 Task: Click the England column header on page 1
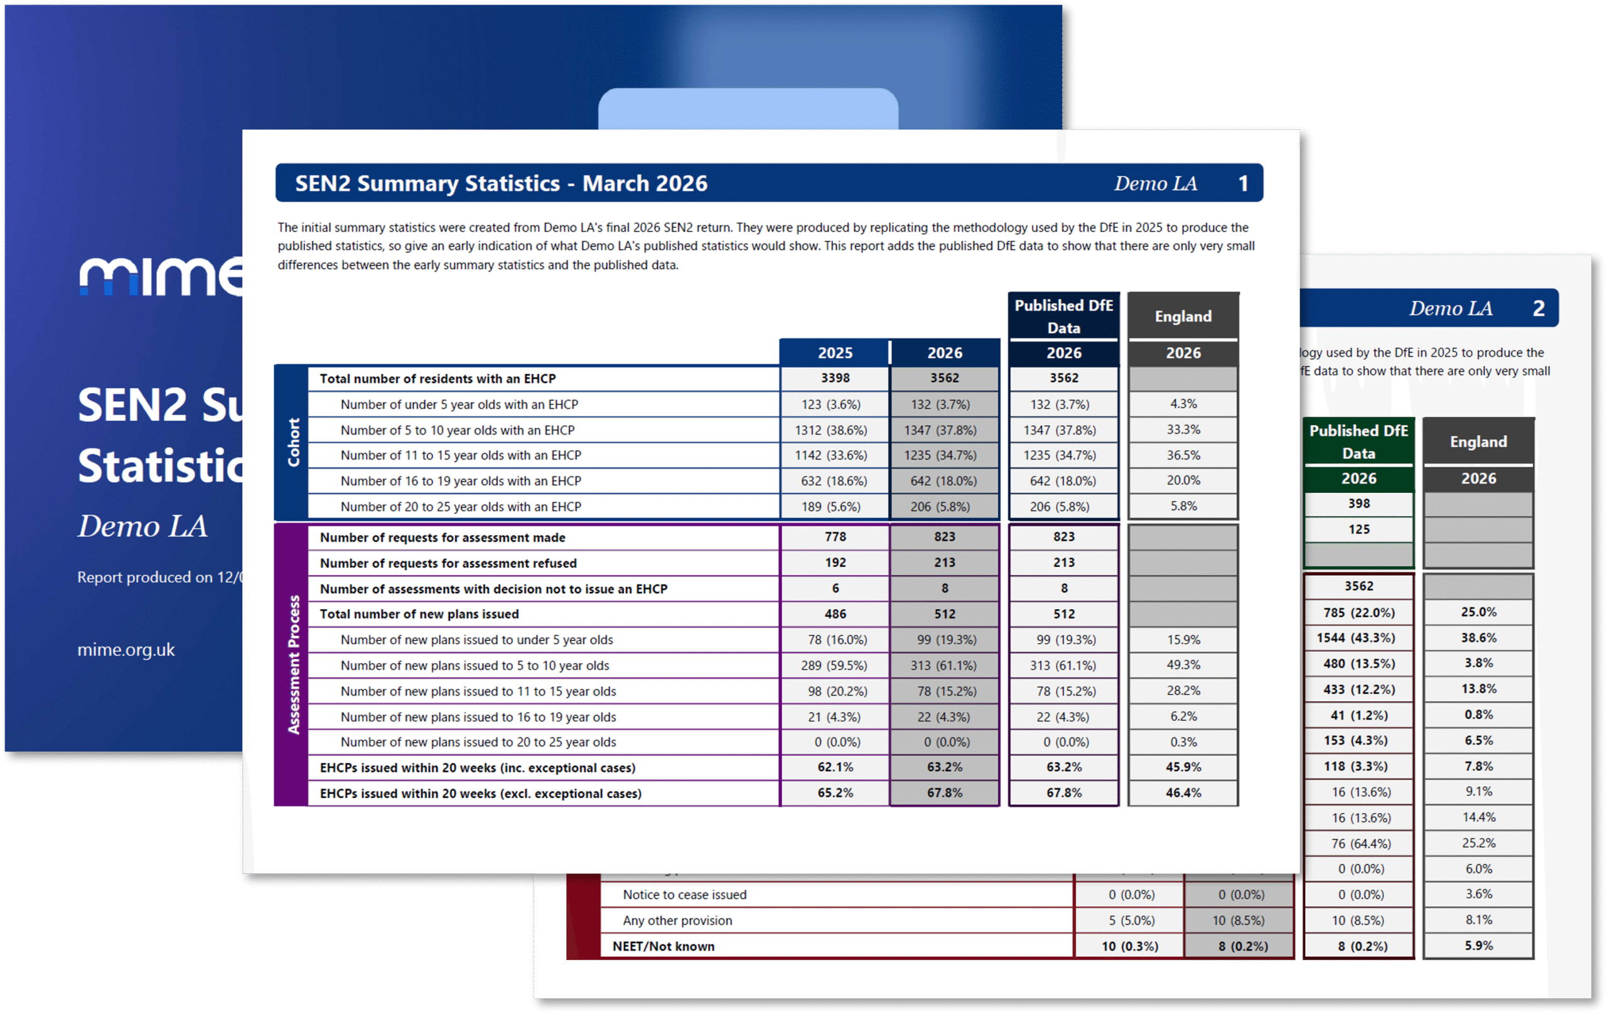point(1183,316)
